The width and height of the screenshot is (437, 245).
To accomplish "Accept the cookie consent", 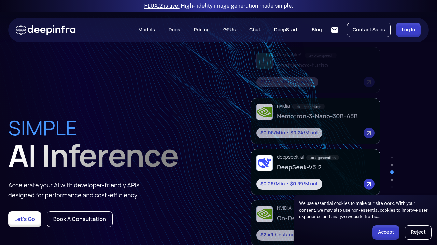I will [386, 232].
